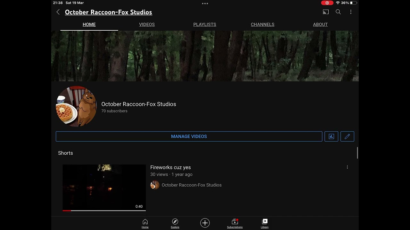The image size is (410, 230).
Task: Click the page scrollbar on right edge
Action: click(357, 153)
